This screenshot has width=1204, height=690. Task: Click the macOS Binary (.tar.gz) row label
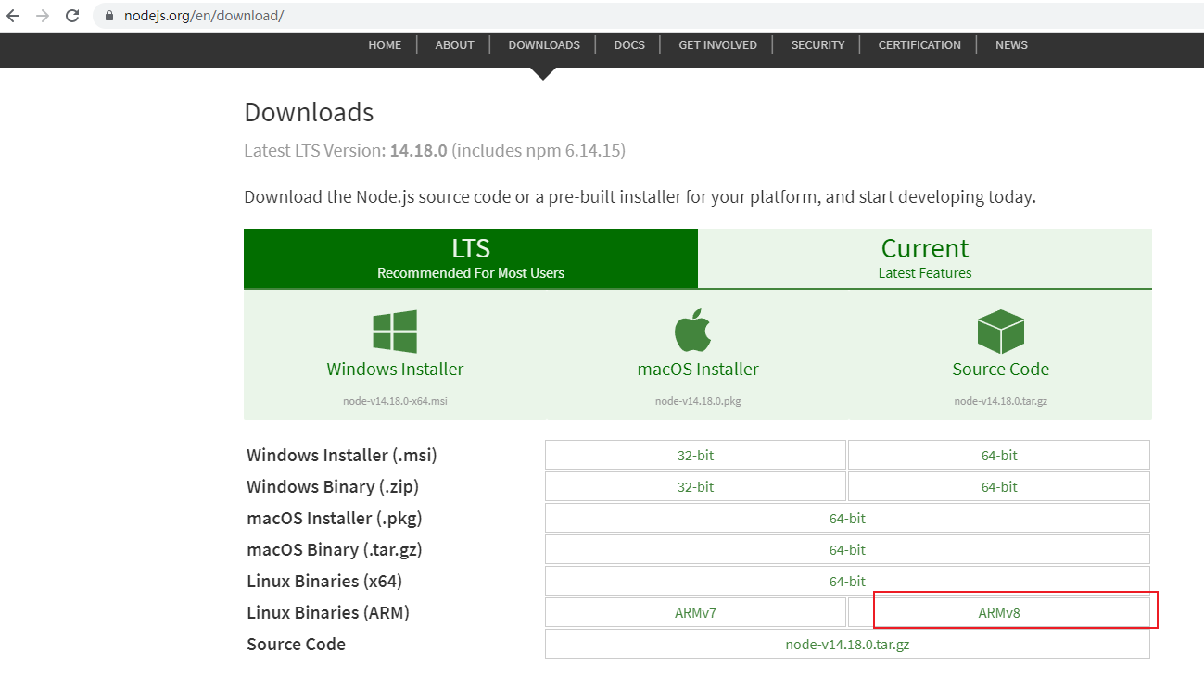[335, 549]
